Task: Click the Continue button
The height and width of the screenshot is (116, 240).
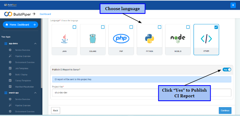Action: coord(225,111)
